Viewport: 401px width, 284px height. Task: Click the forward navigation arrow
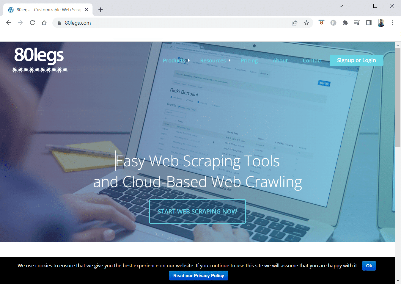[21, 23]
